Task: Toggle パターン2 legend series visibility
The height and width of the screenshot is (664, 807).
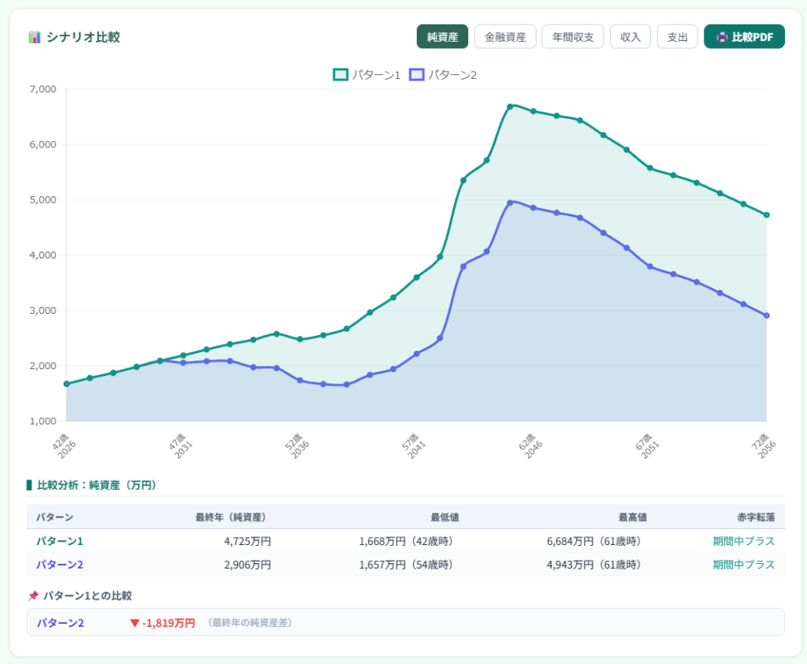Action: tap(443, 75)
